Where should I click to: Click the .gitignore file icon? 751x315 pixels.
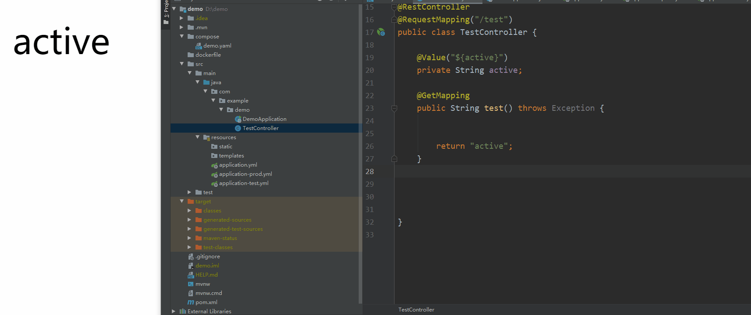tap(191, 257)
